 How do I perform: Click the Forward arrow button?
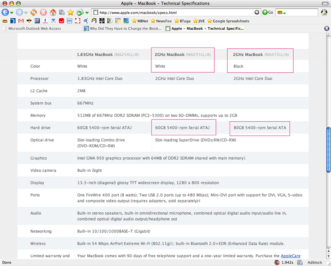click(19, 12)
